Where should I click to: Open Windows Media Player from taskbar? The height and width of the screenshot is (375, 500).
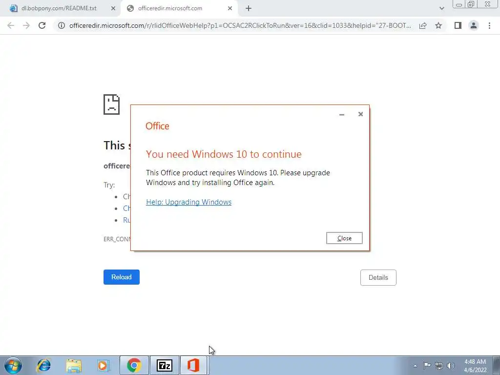104,365
